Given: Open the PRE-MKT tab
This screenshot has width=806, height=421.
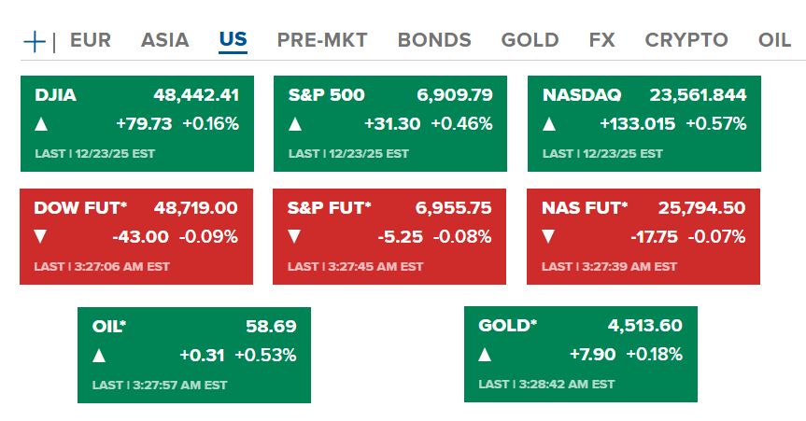Looking at the screenshot, I should coord(322,40).
